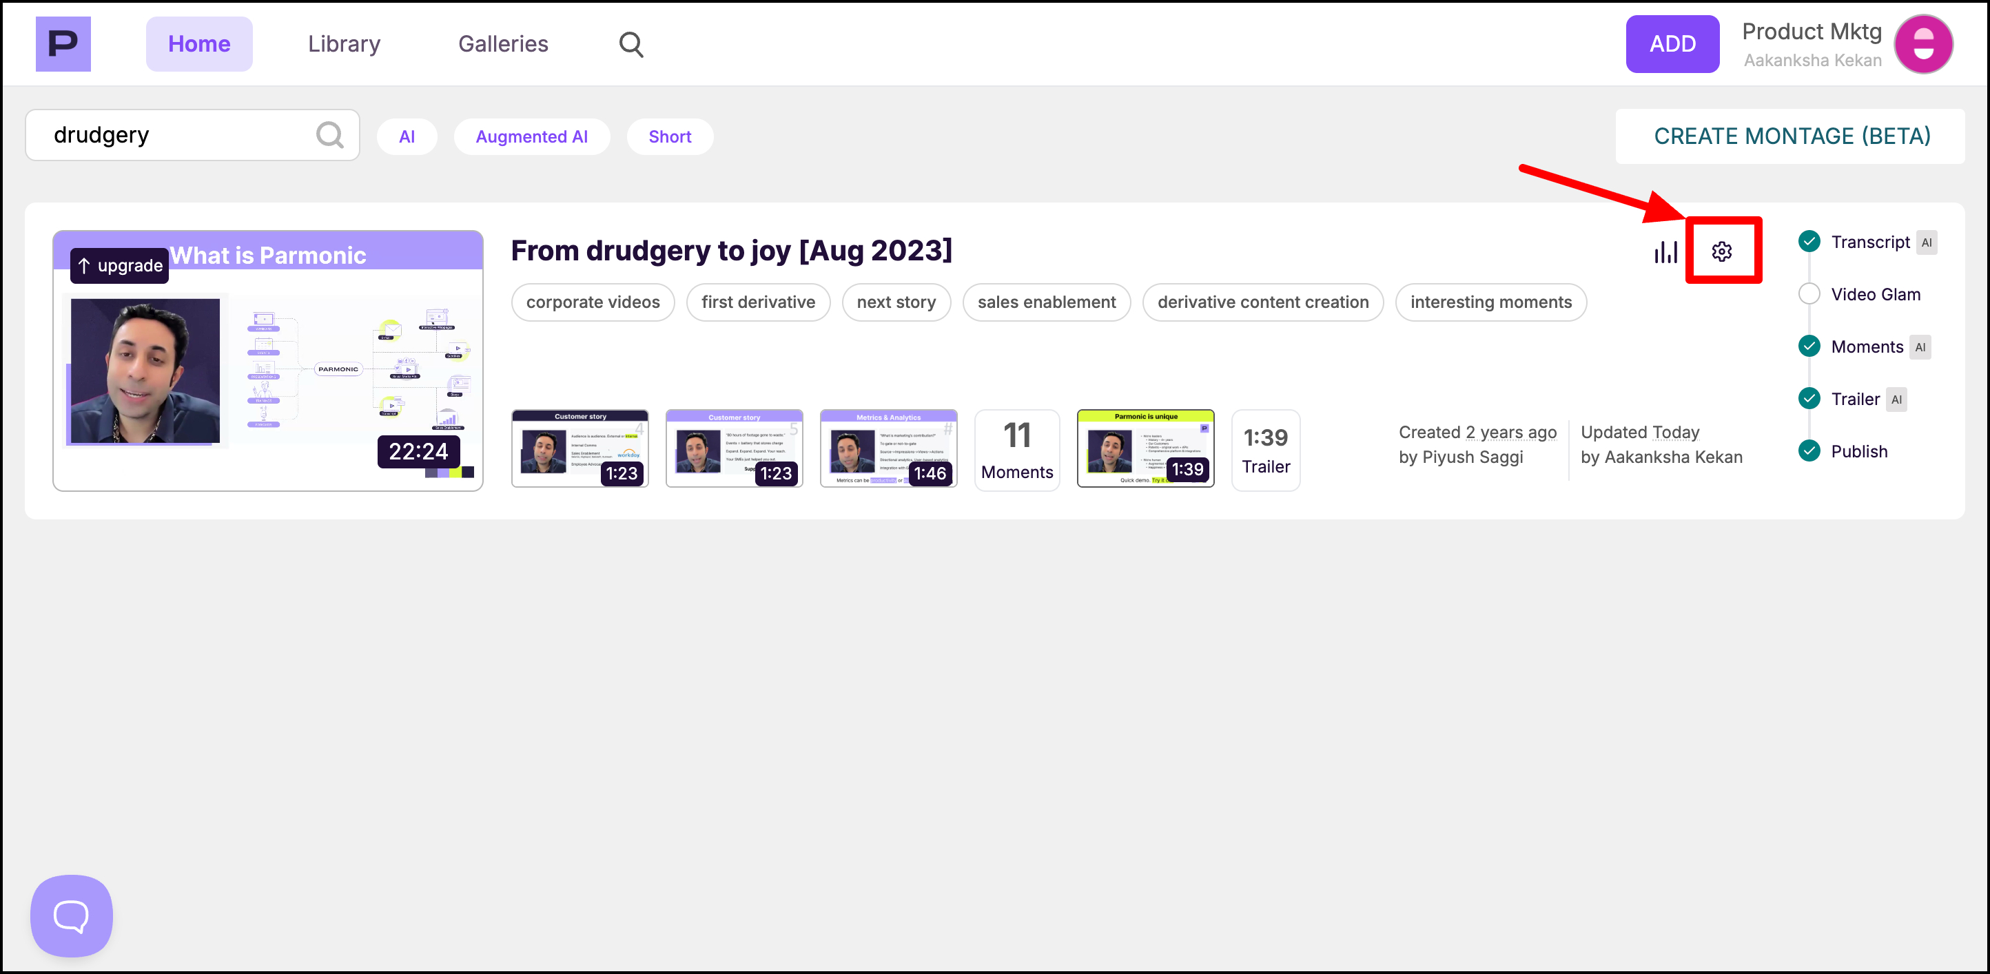The image size is (1990, 974).
Task: Click the Parmonic P logo
Action: 63,44
